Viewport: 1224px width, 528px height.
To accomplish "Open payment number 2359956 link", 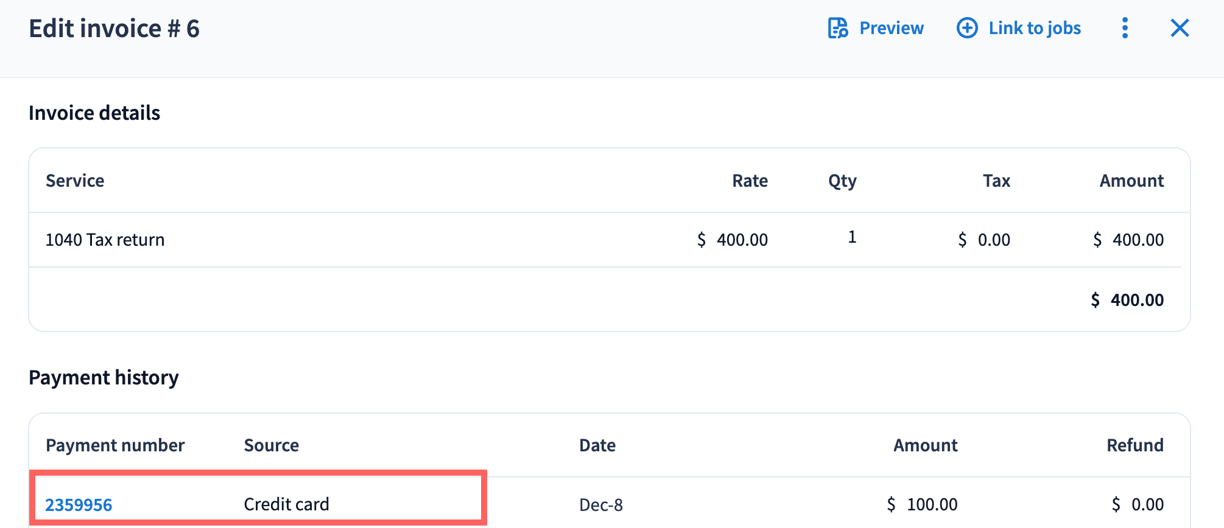I will pos(79,505).
